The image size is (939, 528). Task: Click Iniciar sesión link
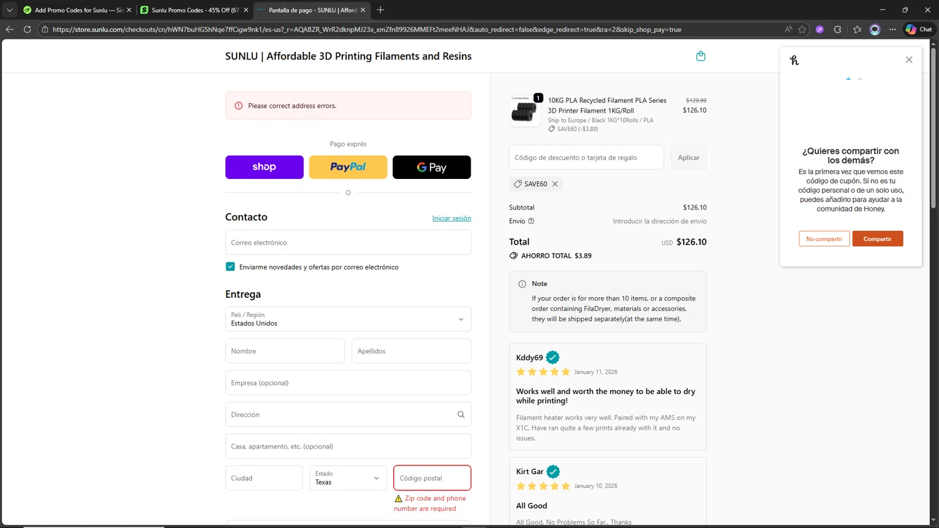[451, 218]
